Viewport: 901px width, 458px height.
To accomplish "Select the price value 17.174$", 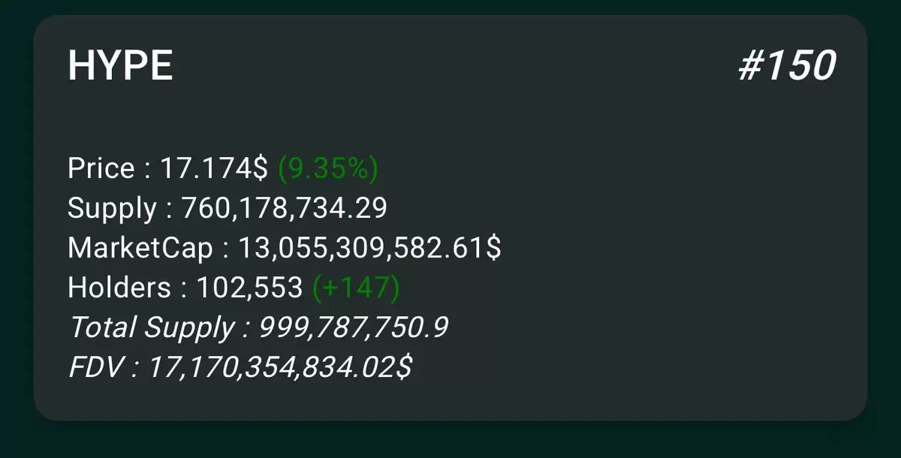I will click(x=214, y=168).
